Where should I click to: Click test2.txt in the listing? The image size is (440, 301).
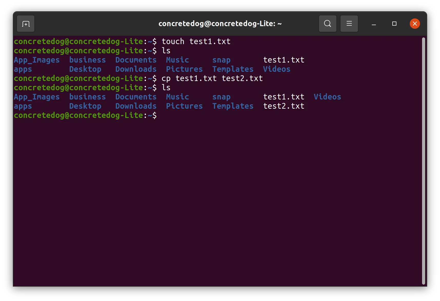(284, 106)
